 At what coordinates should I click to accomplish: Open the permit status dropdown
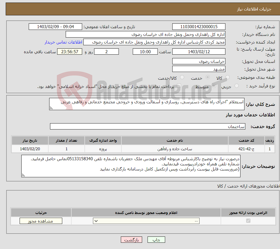pyautogui.click(x=146, y=221)
